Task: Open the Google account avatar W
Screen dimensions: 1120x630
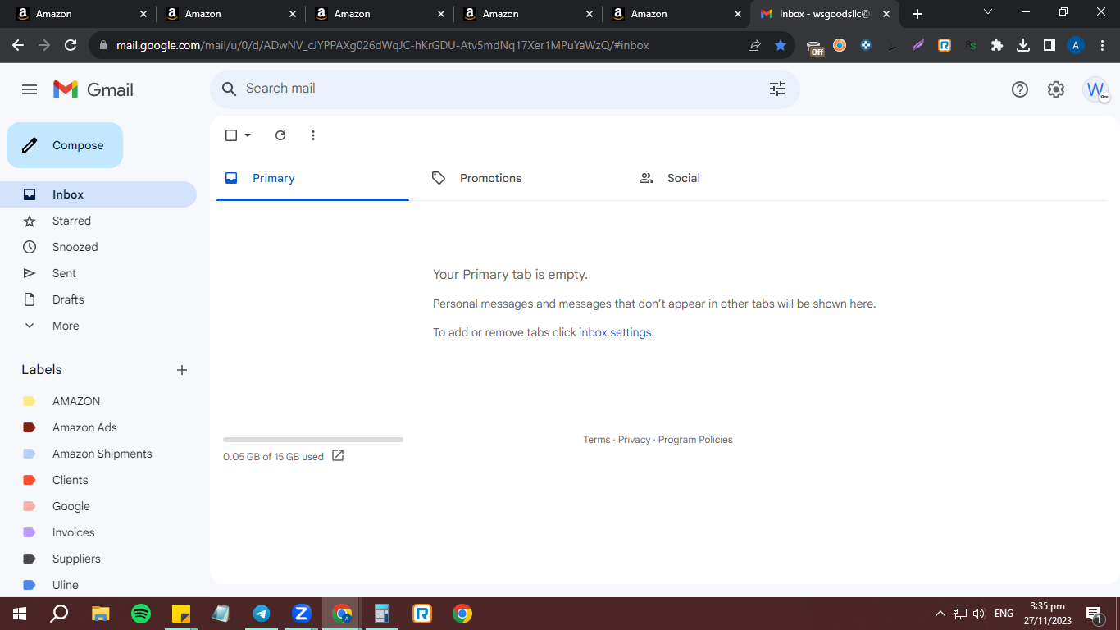Action: pos(1095,89)
